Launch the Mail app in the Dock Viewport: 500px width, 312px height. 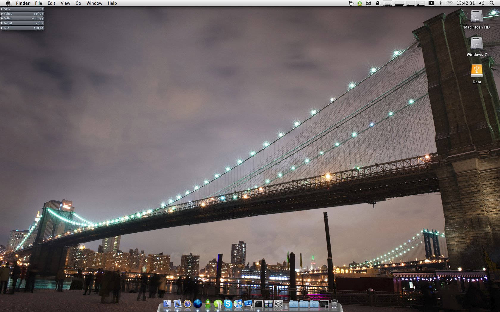pyautogui.click(x=177, y=304)
